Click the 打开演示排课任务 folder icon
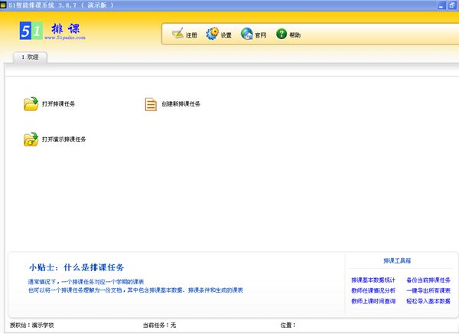 click(x=31, y=139)
